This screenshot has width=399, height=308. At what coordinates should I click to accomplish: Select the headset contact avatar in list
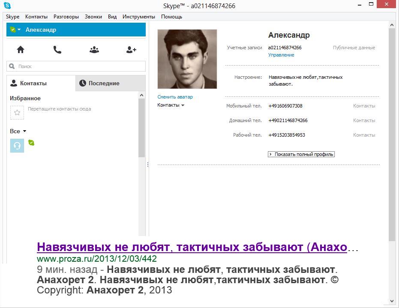17,146
